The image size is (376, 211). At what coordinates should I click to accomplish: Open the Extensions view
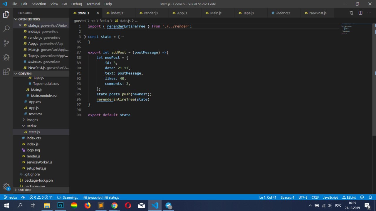coord(6,72)
